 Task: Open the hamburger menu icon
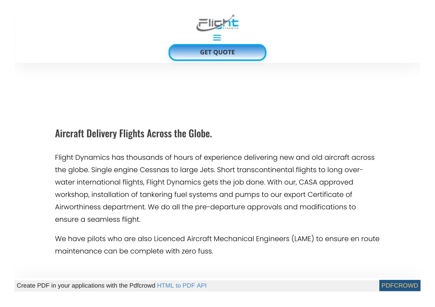(x=217, y=38)
